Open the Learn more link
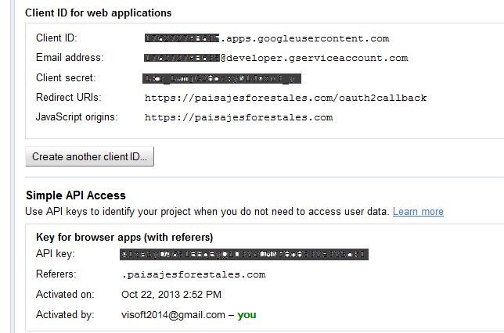This screenshot has height=333, width=504. point(418,212)
